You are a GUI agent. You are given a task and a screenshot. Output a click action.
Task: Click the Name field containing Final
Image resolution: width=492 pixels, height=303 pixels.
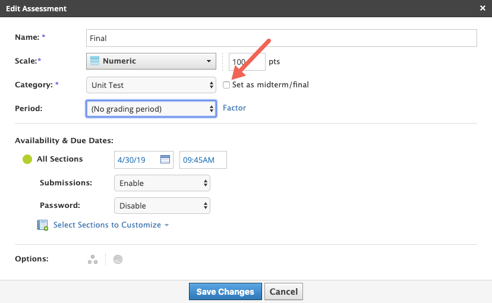coord(281,38)
